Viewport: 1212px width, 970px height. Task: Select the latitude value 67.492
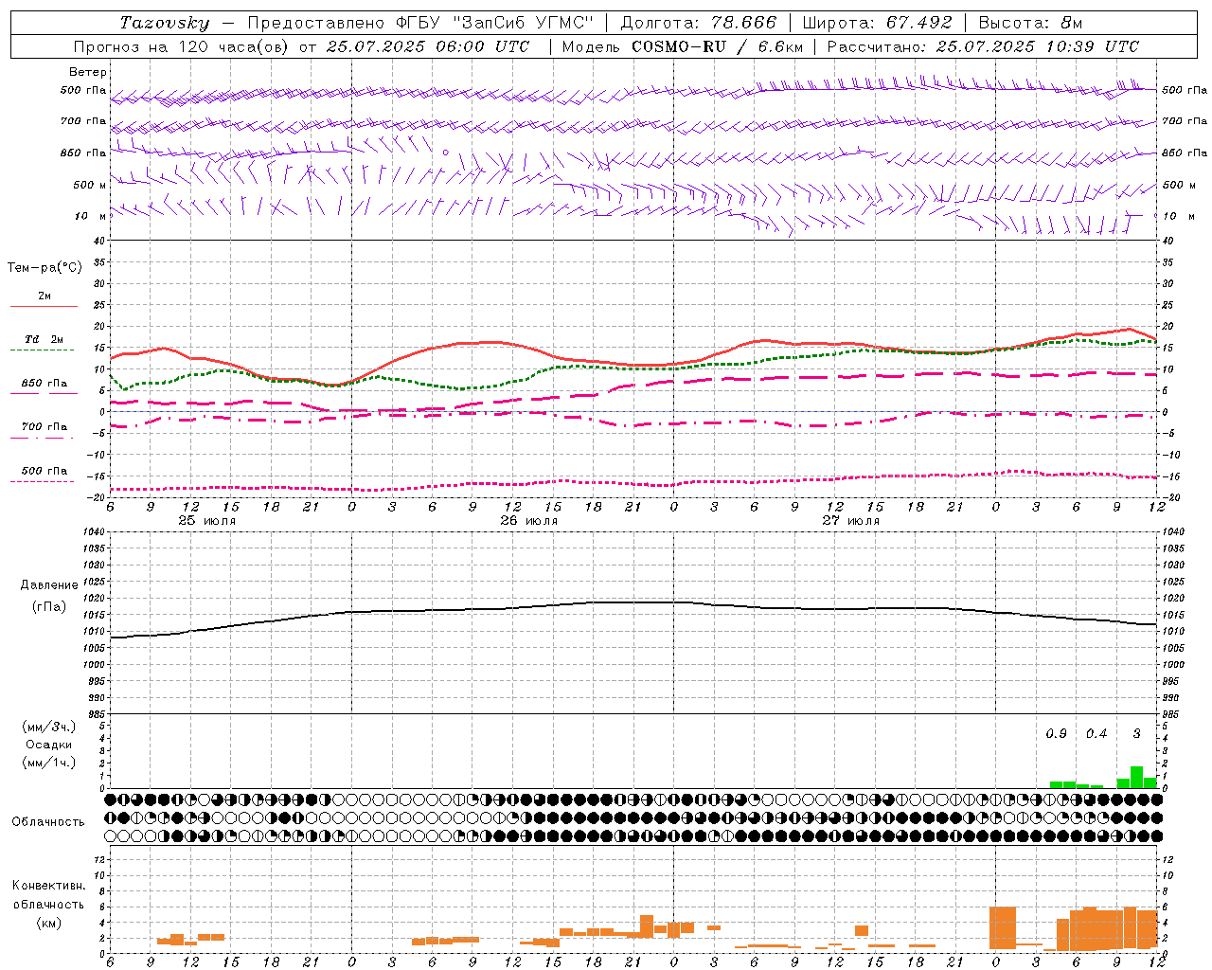918,23
